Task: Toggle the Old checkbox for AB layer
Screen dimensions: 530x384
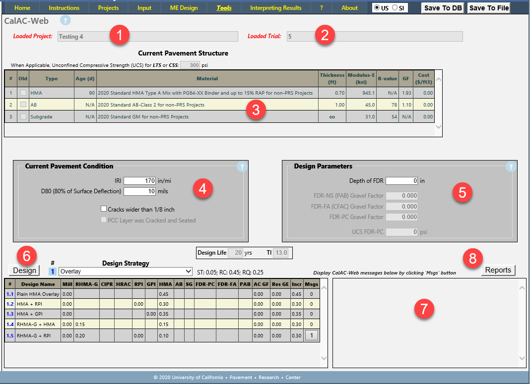Action: [x=23, y=105]
